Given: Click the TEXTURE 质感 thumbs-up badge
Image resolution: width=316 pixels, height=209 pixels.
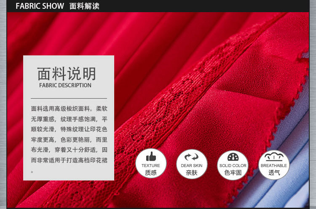Looking at the screenshot, I should pos(151,163).
